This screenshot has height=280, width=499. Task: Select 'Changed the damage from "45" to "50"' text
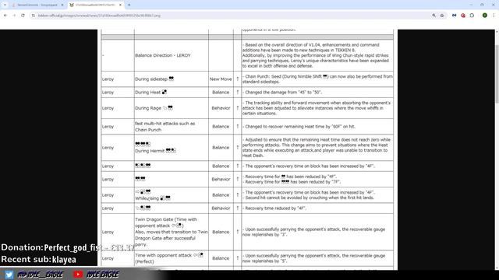coord(283,92)
